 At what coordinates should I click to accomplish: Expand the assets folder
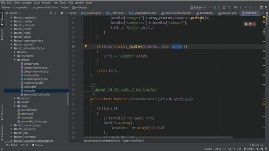(x=15, y=52)
